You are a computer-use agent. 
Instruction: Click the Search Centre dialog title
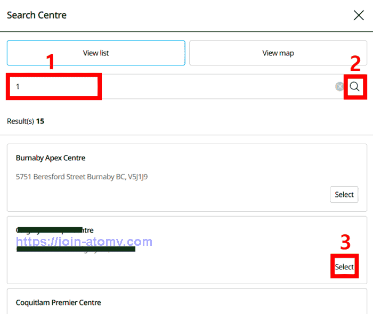click(x=37, y=15)
